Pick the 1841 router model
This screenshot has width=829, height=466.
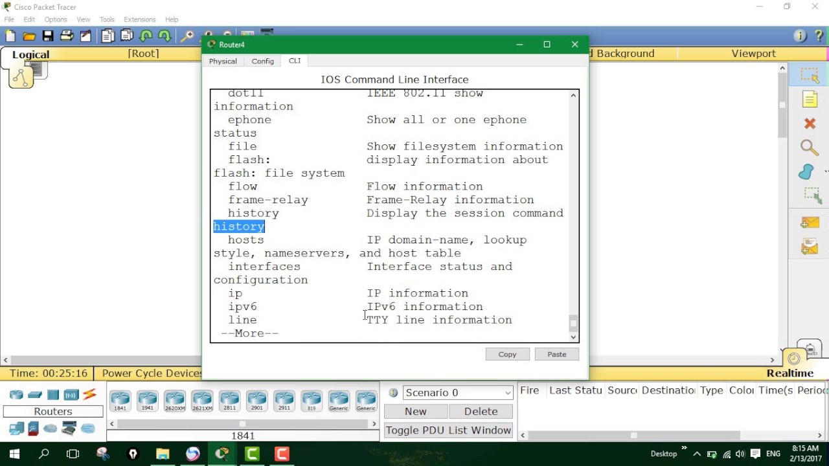point(120,401)
